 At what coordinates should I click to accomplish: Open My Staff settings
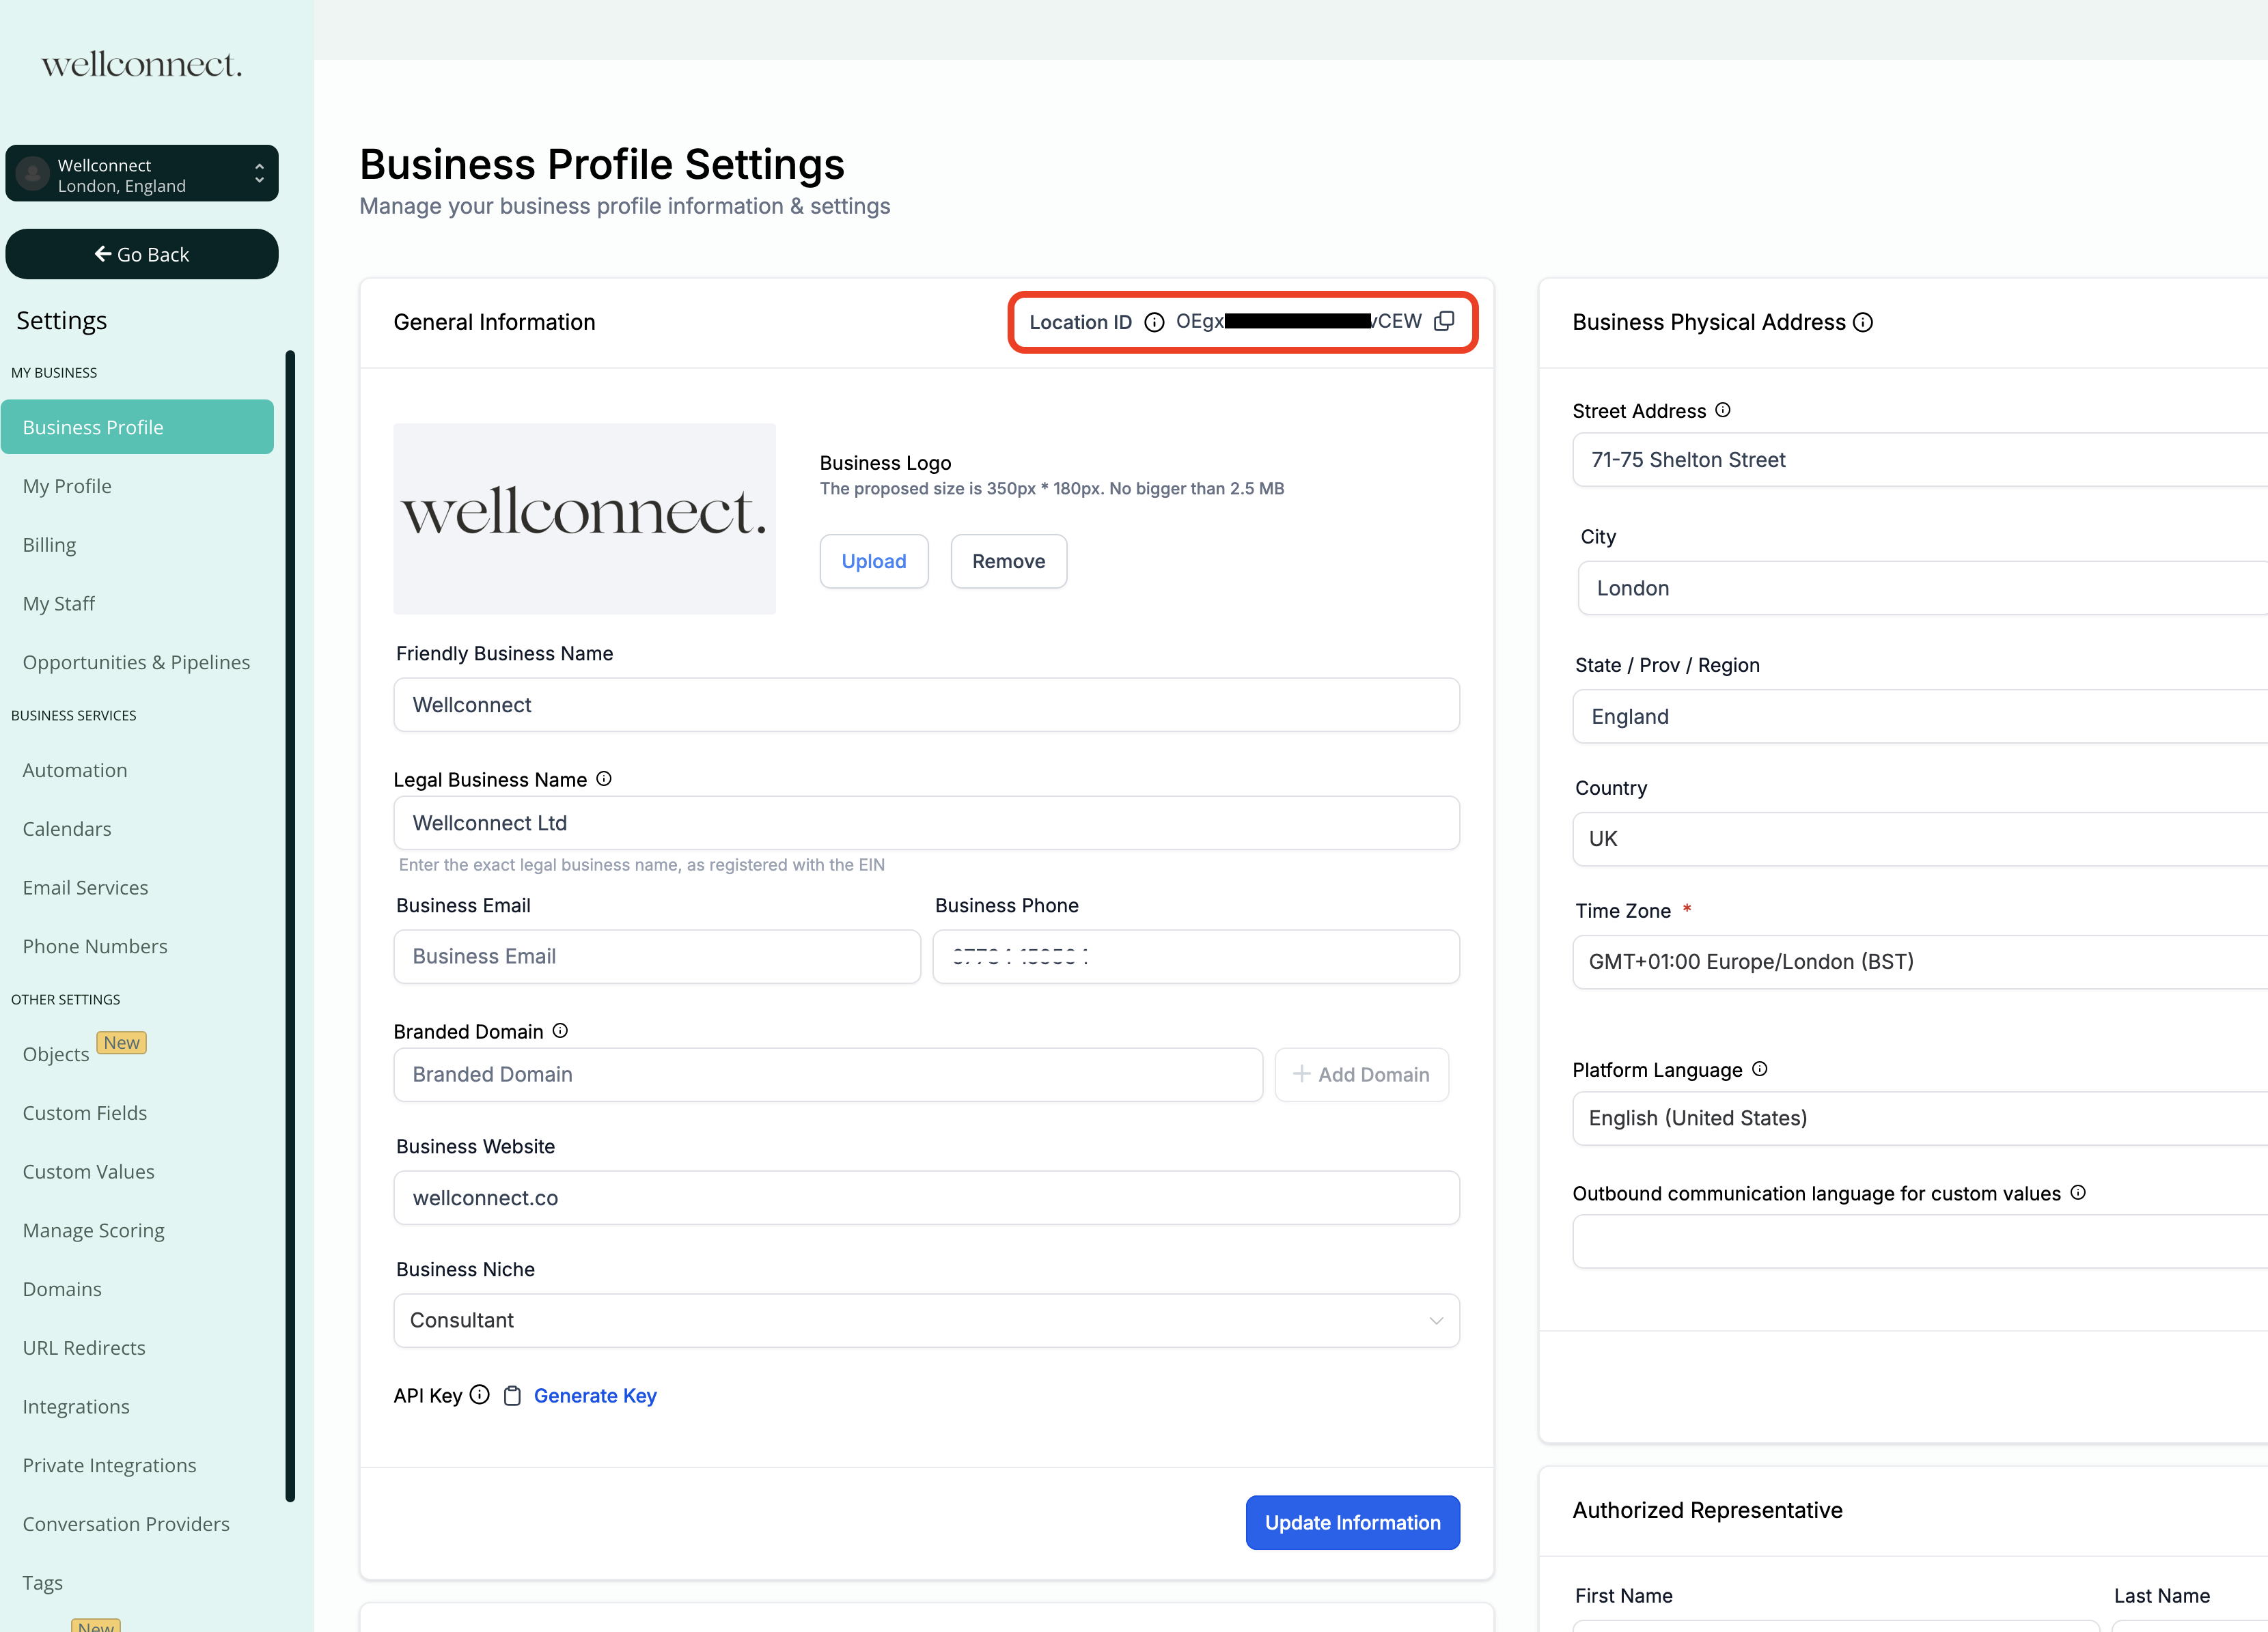59,603
